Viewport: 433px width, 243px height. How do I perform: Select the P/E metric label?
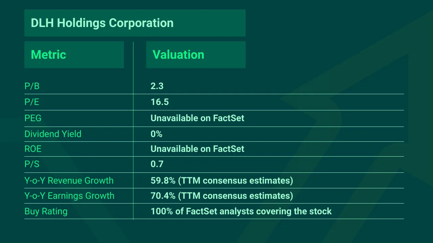click(x=32, y=102)
